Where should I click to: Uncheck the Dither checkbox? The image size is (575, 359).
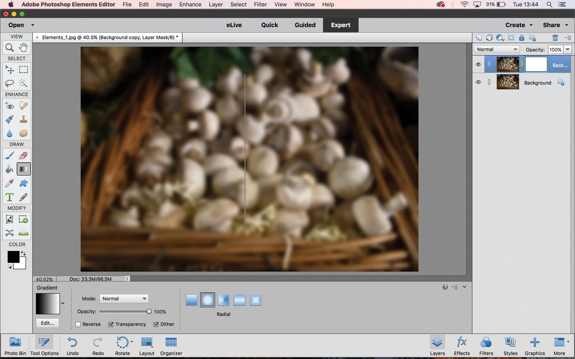(x=156, y=324)
